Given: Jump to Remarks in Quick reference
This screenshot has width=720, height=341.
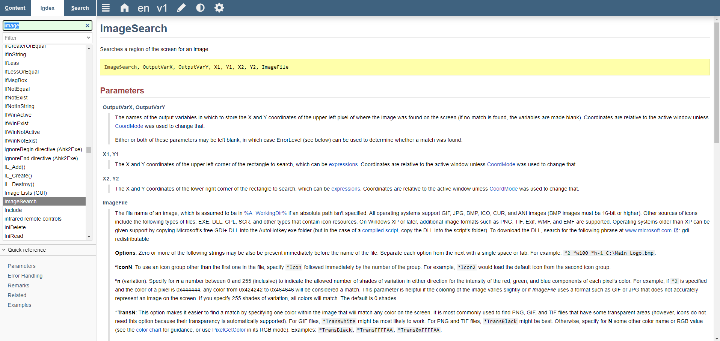Looking at the screenshot, I should click(x=18, y=285).
